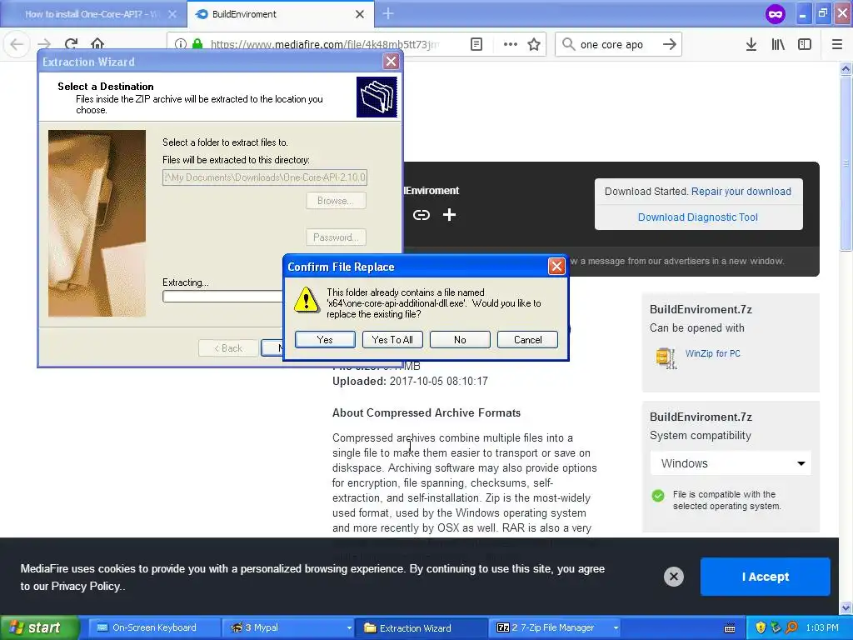Screen dimensions: 853x640
Task: Click No in Confirm File Replace dialog
Action: (x=460, y=340)
